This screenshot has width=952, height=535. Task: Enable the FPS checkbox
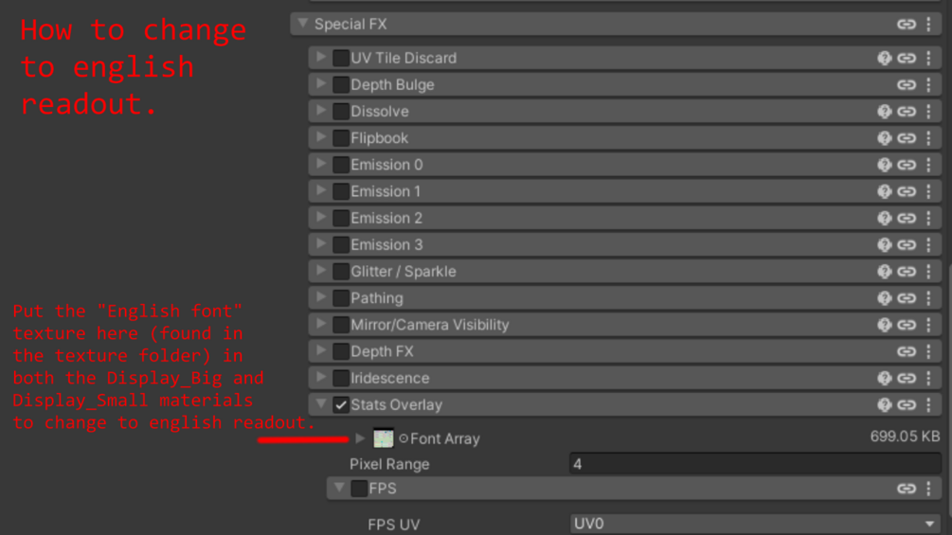tap(359, 489)
